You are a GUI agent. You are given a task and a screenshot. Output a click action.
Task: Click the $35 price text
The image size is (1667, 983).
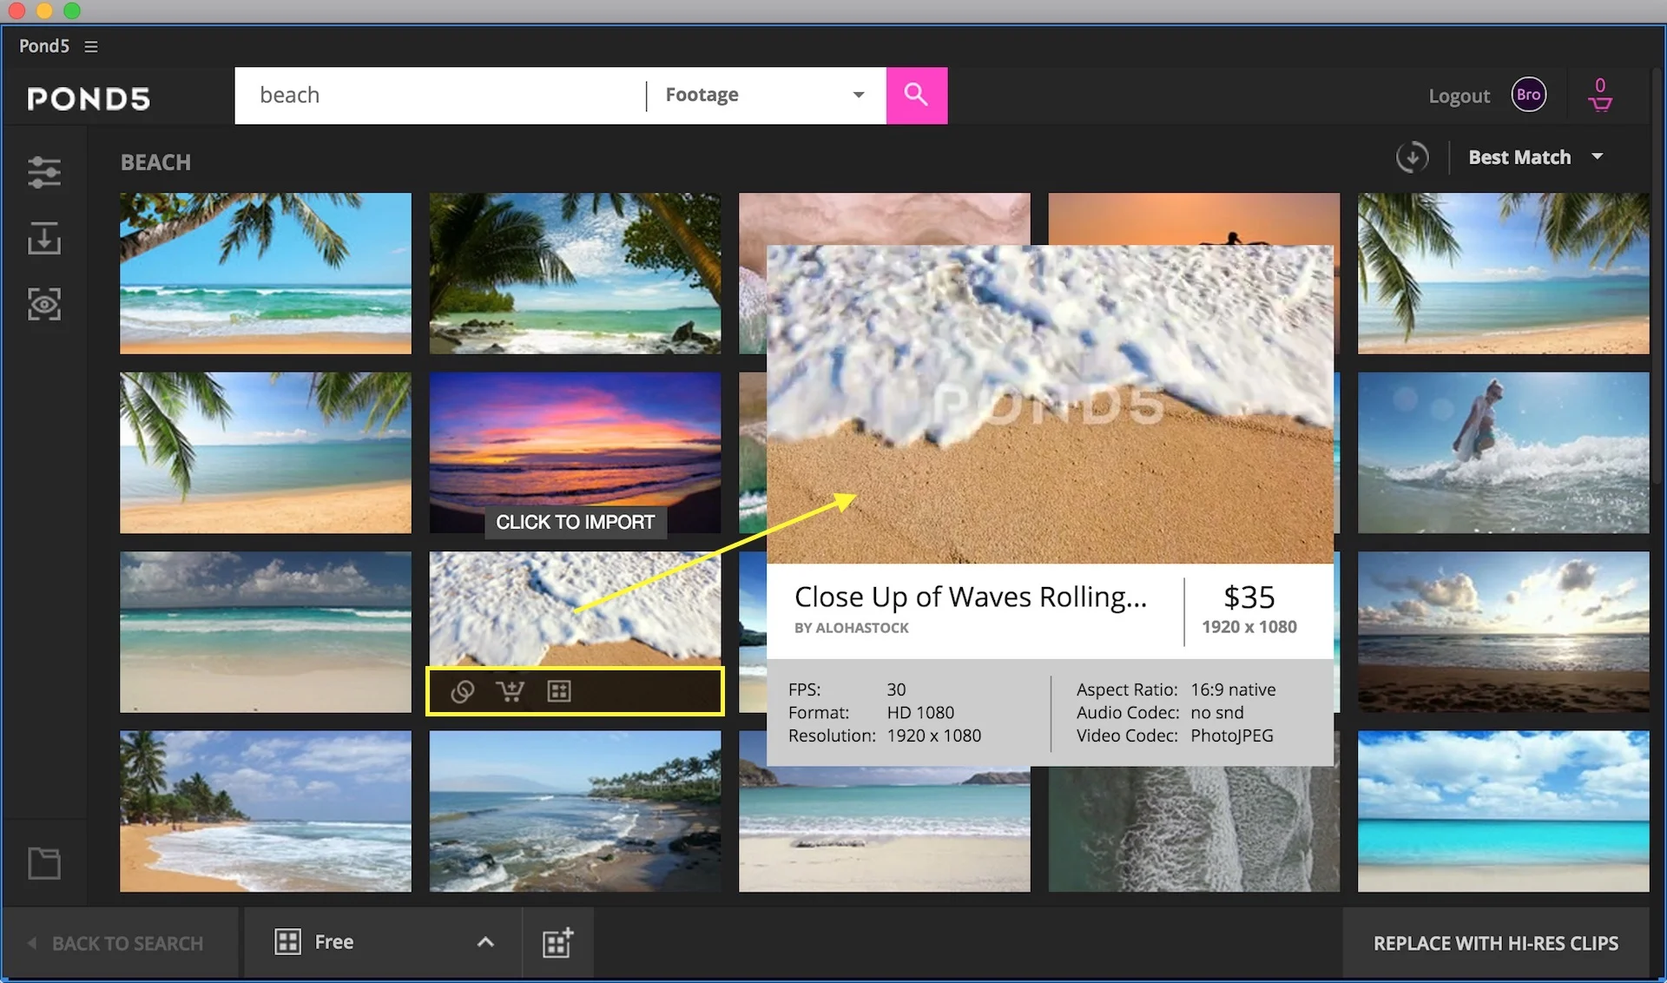pyautogui.click(x=1249, y=597)
